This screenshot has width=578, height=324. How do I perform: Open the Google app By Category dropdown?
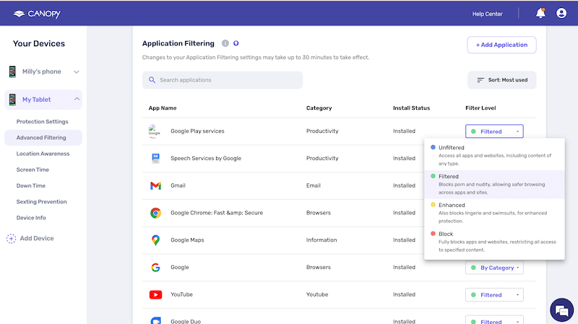494,268
